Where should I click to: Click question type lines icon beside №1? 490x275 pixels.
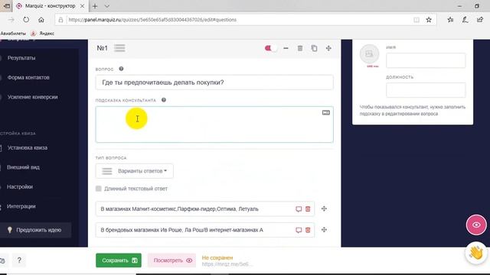click(119, 48)
